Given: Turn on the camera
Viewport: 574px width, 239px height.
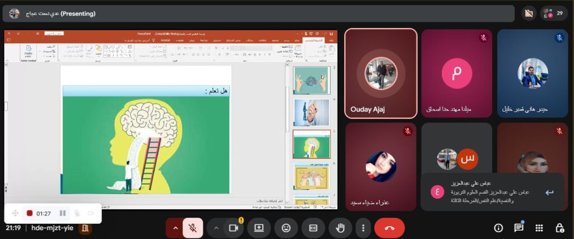Looking at the screenshot, I should tap(233, 228).
